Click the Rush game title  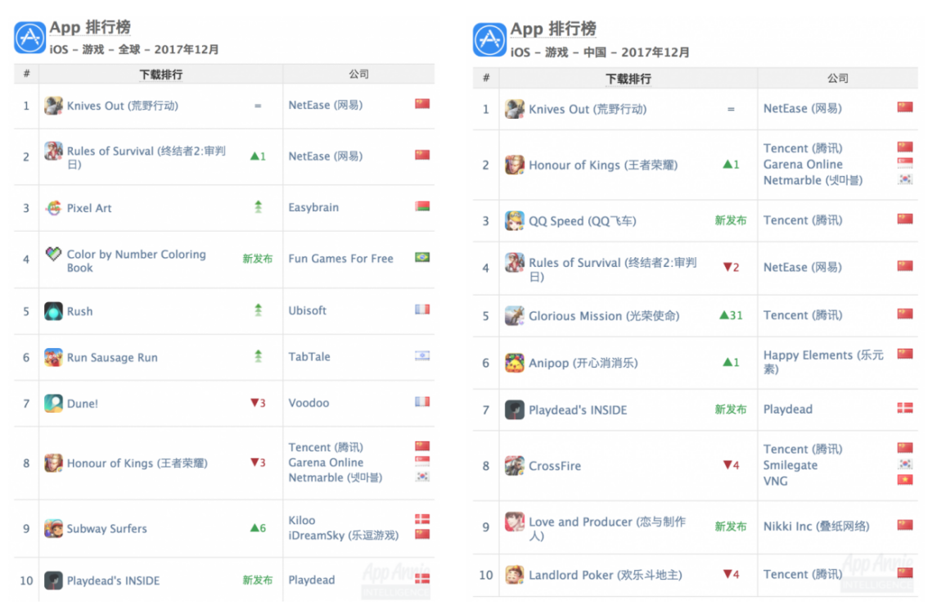click(x=79, y=311)
